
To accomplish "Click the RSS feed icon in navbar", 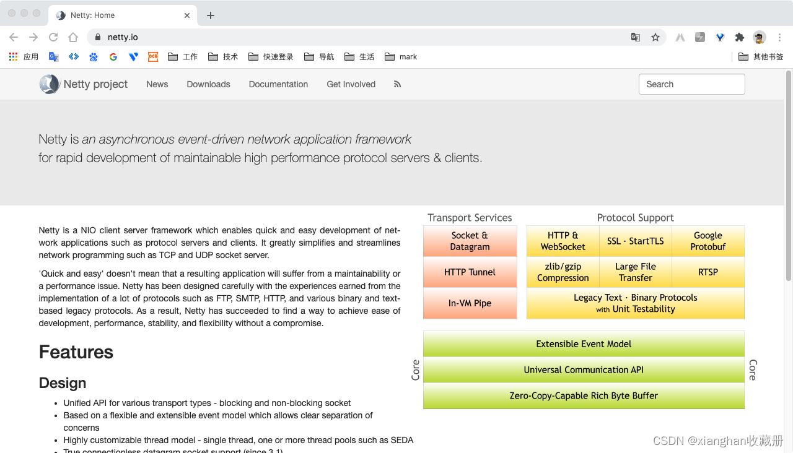I will (x=398, y=84).
